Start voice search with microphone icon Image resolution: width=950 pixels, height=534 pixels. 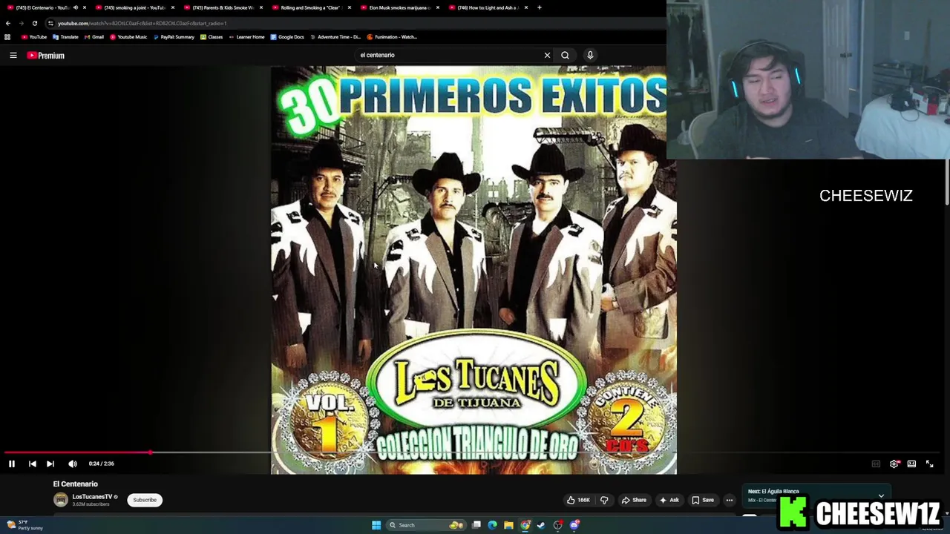[x=590, y=55]
